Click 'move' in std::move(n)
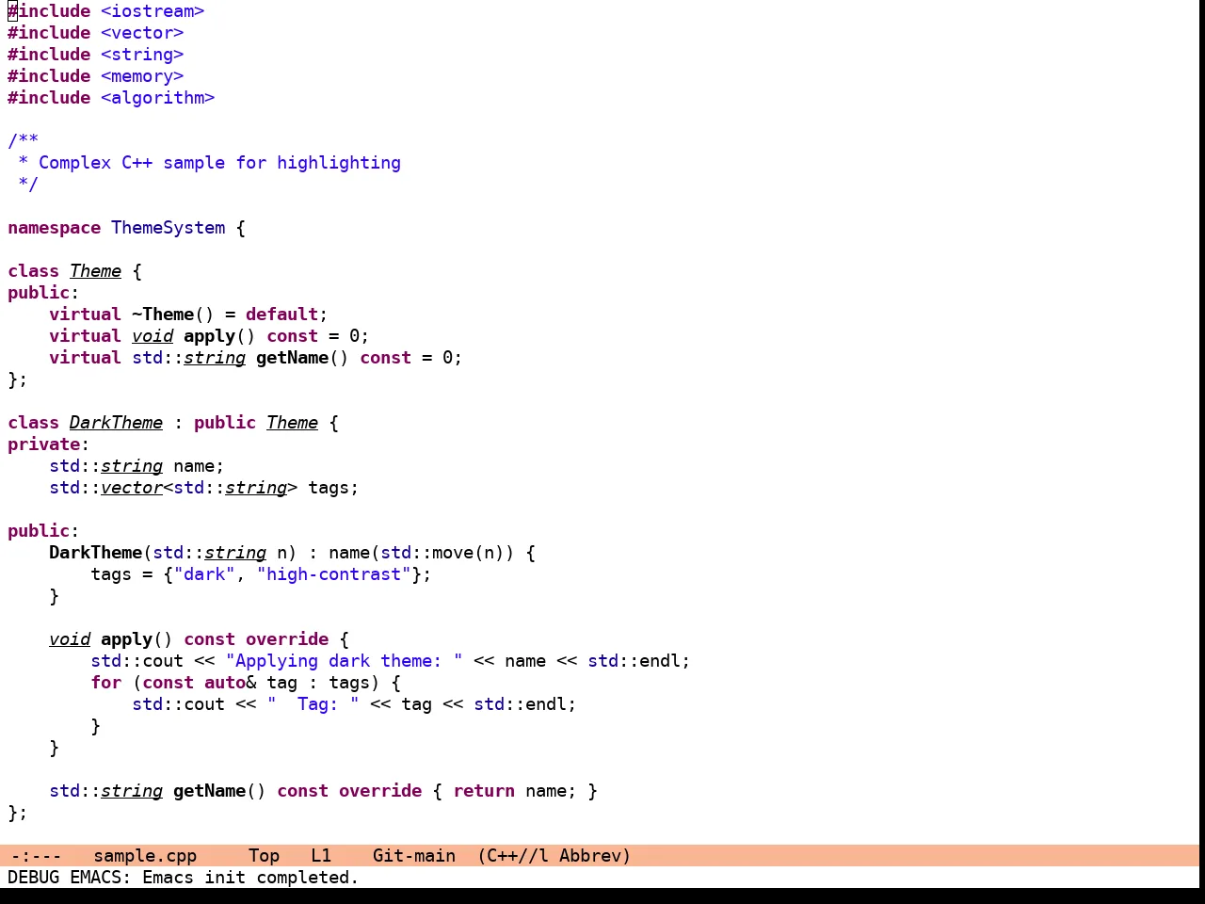 point(453,553)
